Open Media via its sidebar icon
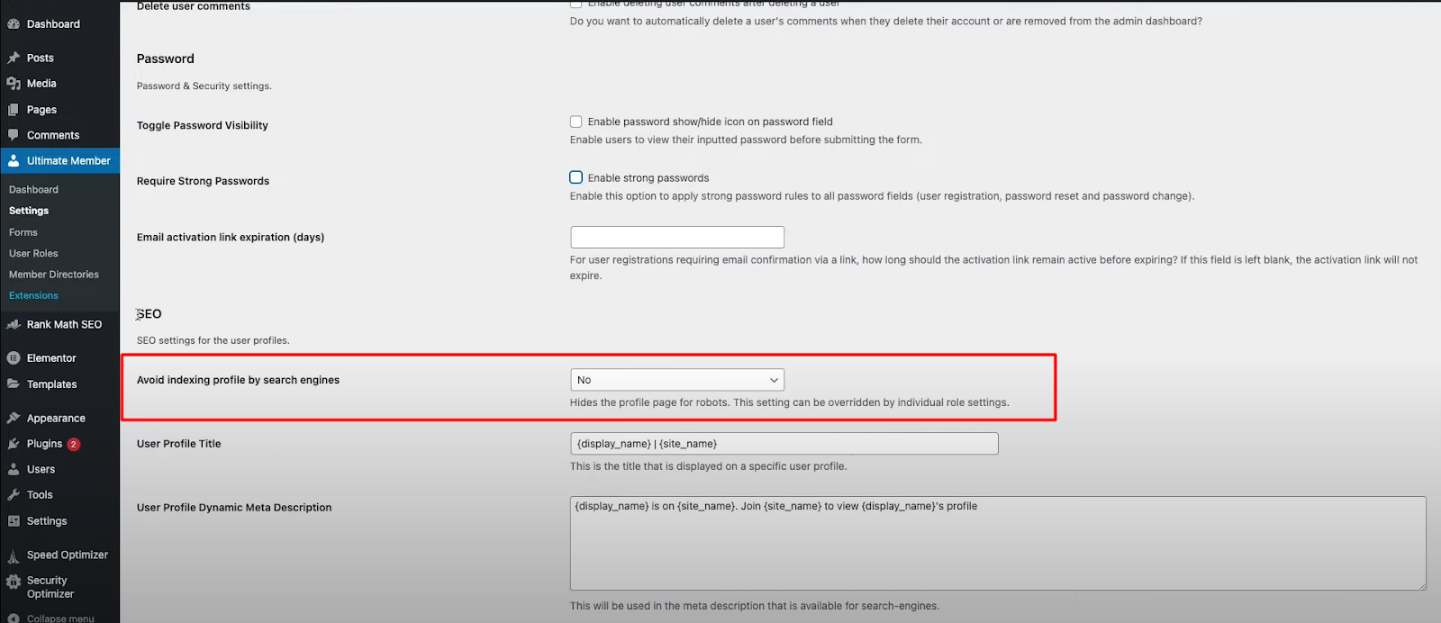Viewport: 1441px width, 623px height. (x=14, y=84)
